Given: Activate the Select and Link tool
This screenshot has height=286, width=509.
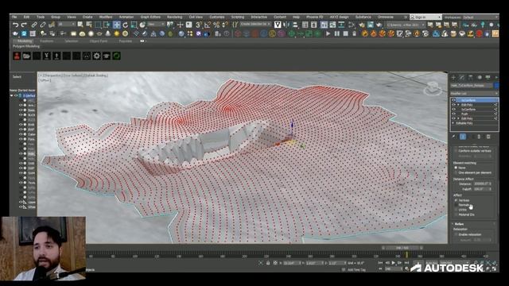Looking at the screenshot, I should click(x=34, y=25).
